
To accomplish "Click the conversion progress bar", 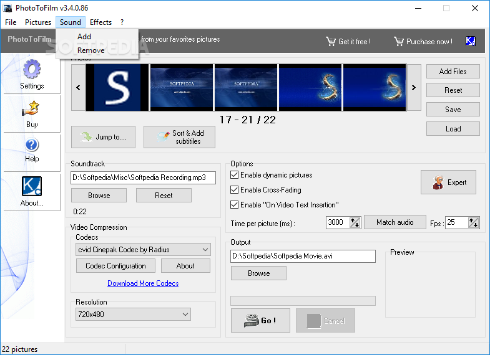I will (x=303, y=301).
